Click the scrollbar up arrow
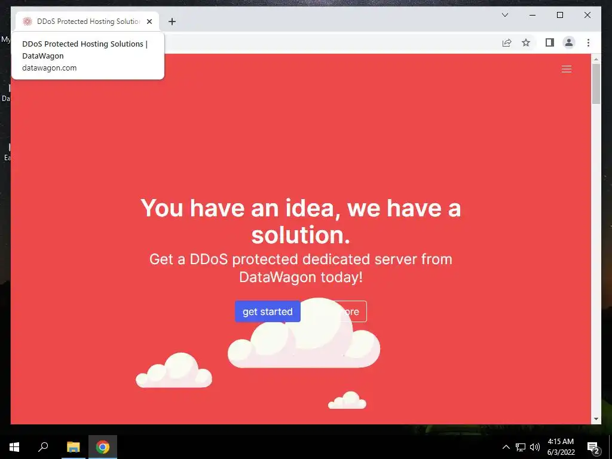Viewport: 612px width, 459px height. pos(596,59)
